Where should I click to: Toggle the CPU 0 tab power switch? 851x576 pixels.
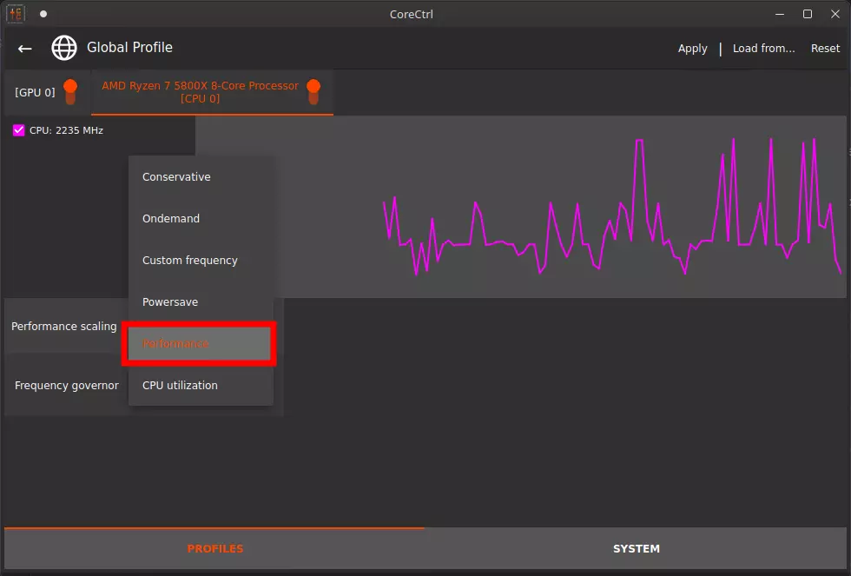(313, 92)
